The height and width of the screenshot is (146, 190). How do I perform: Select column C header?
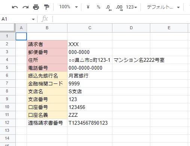coord(90,28)
